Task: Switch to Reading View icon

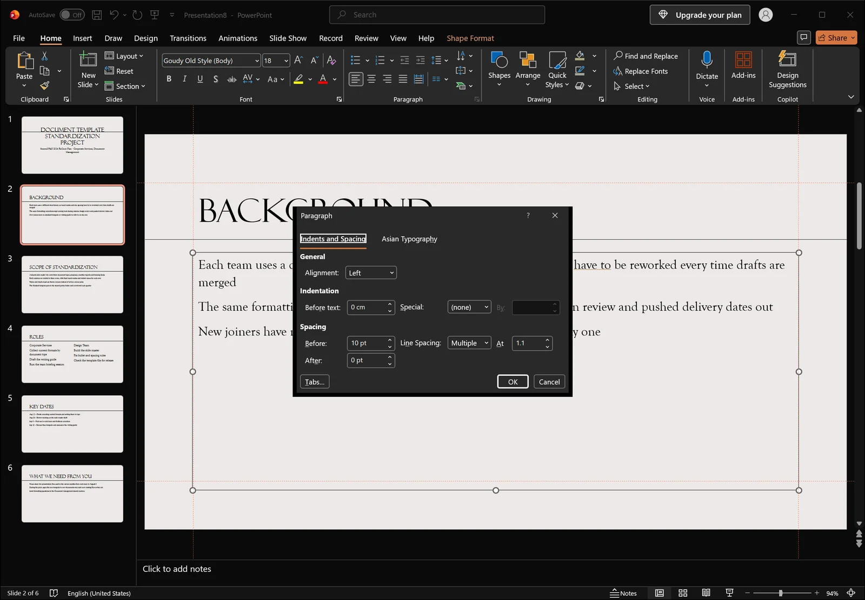Action: click(x=706, y=593)
